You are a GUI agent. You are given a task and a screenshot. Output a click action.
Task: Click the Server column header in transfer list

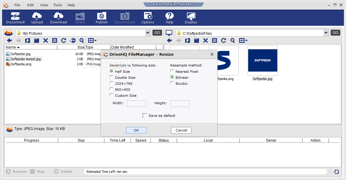coord(271,140)
